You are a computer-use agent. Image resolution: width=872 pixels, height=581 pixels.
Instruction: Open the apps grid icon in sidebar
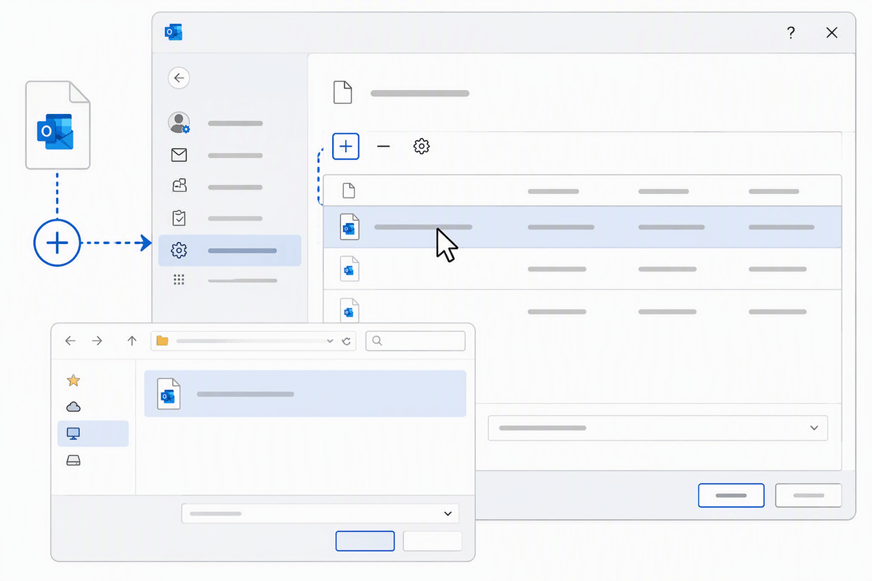(179, 280)
